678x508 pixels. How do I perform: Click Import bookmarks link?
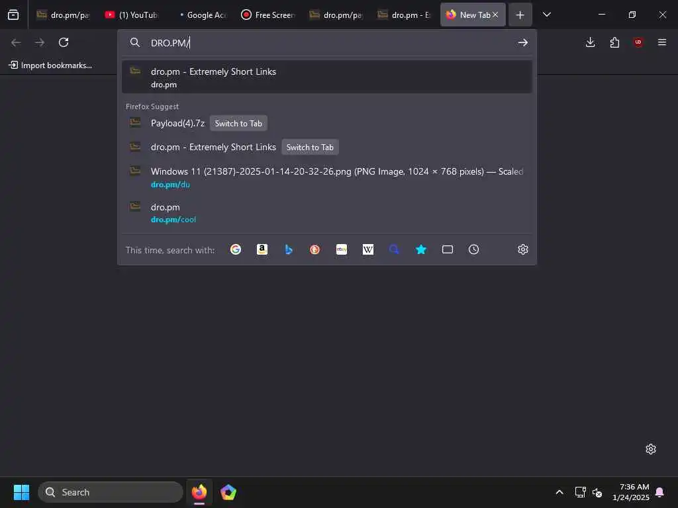(50, 65)
